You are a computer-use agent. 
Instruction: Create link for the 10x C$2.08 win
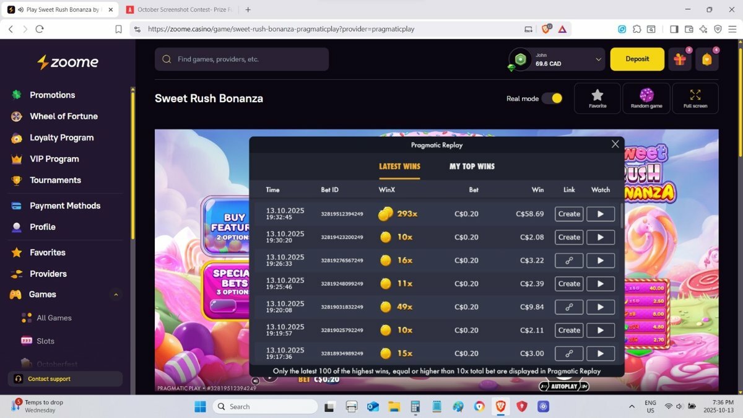tap(568, 237)
